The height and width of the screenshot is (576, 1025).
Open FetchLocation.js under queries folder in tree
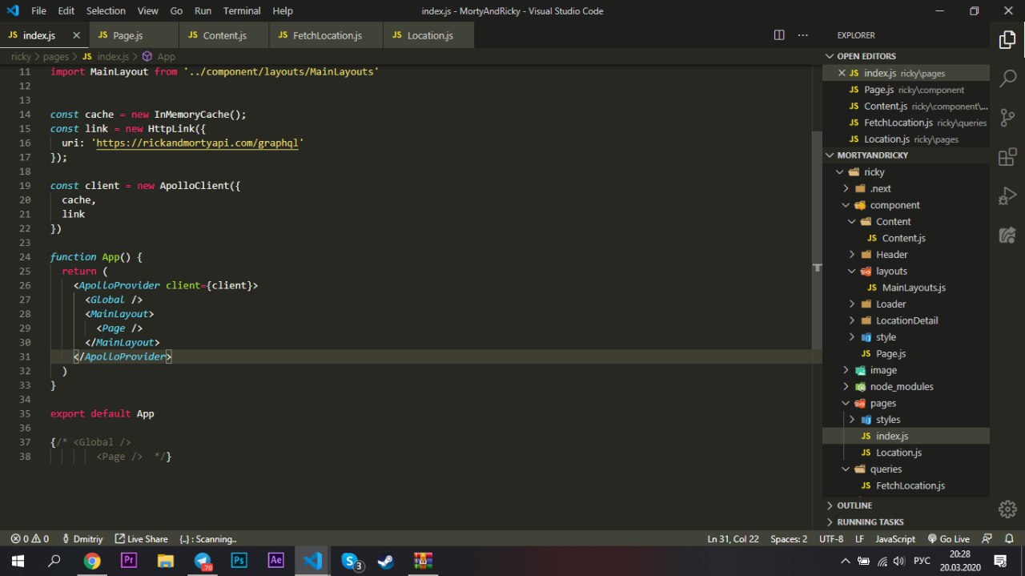[x=906, y=485]
